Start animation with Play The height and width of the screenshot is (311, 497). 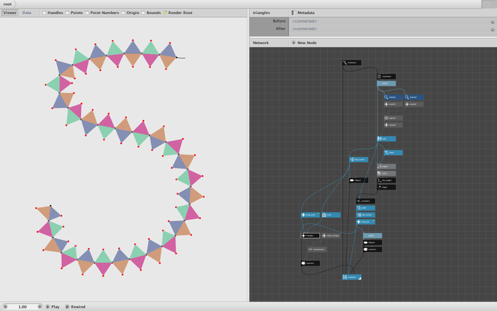pyautogui.click(x=53, y=307)
